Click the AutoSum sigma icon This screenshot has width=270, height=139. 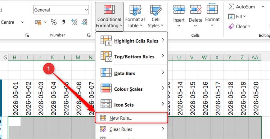point(231,7)
